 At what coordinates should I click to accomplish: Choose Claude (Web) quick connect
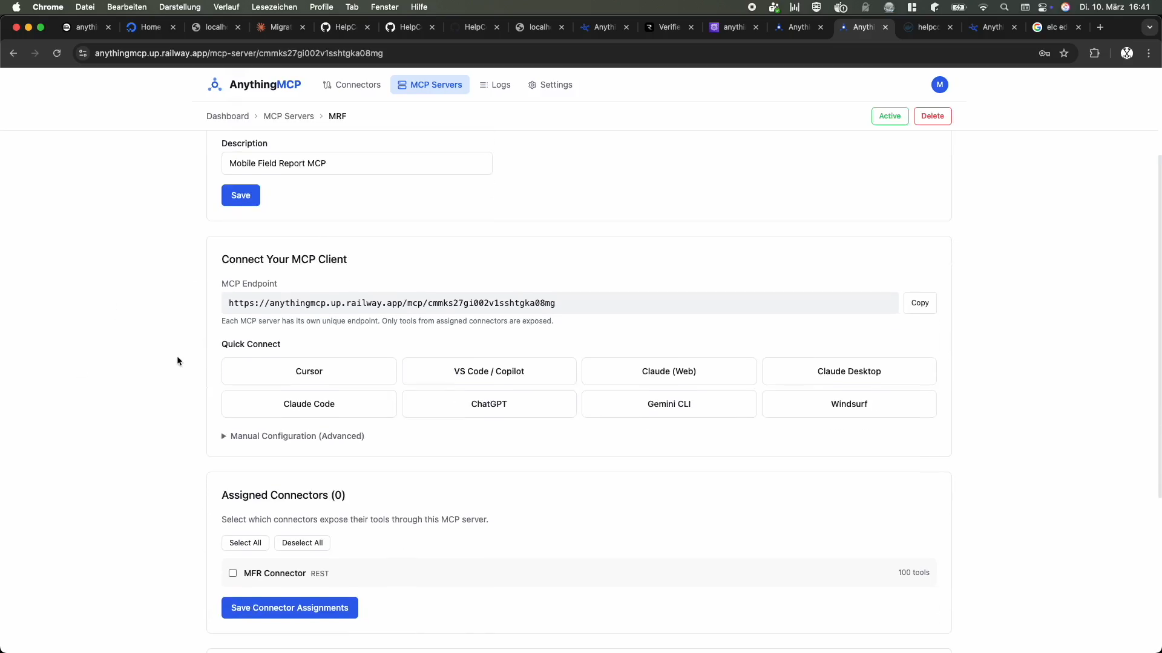669,371
